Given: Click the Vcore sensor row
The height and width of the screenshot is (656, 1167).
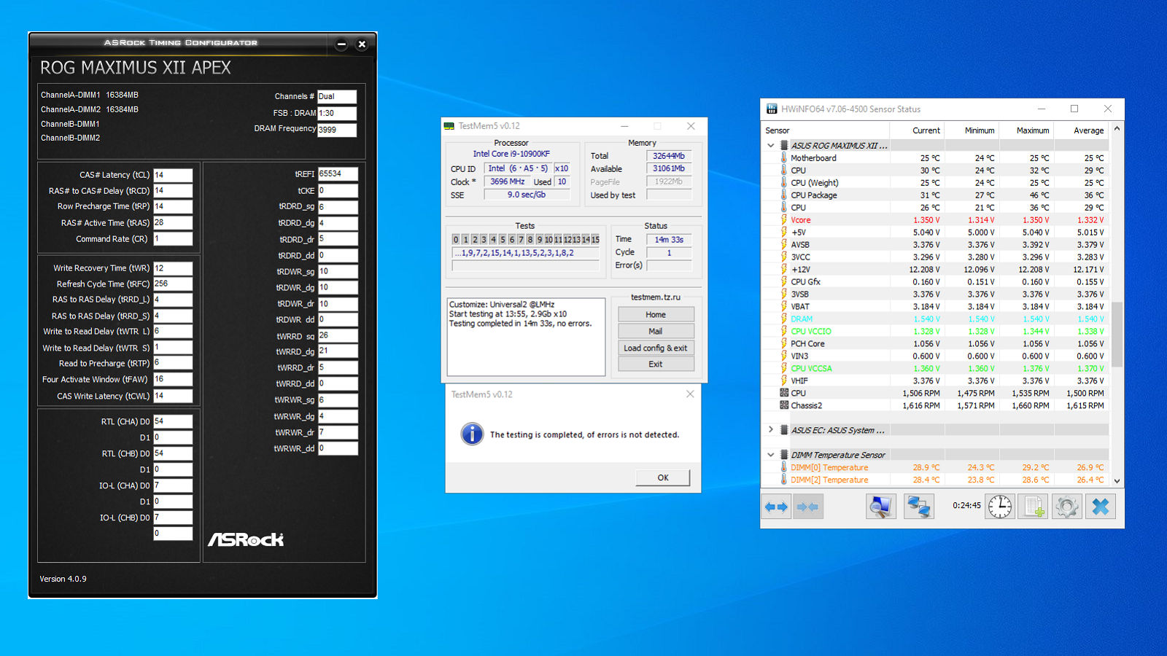Looking at the screenshot, I should coord(801,220).
